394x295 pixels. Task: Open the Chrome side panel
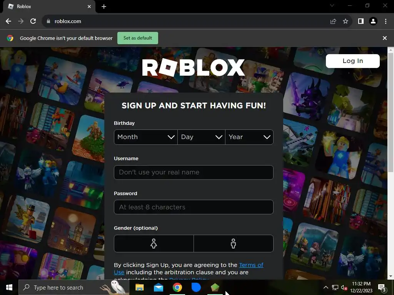point(361,22)
